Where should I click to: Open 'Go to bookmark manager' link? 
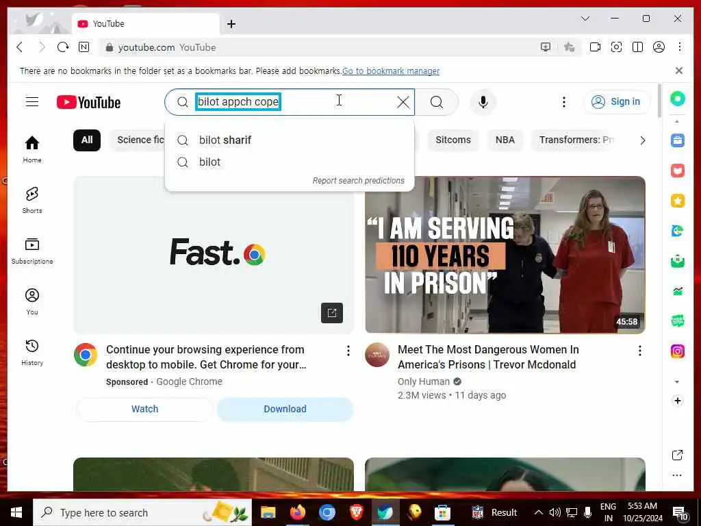coord(391,71)
